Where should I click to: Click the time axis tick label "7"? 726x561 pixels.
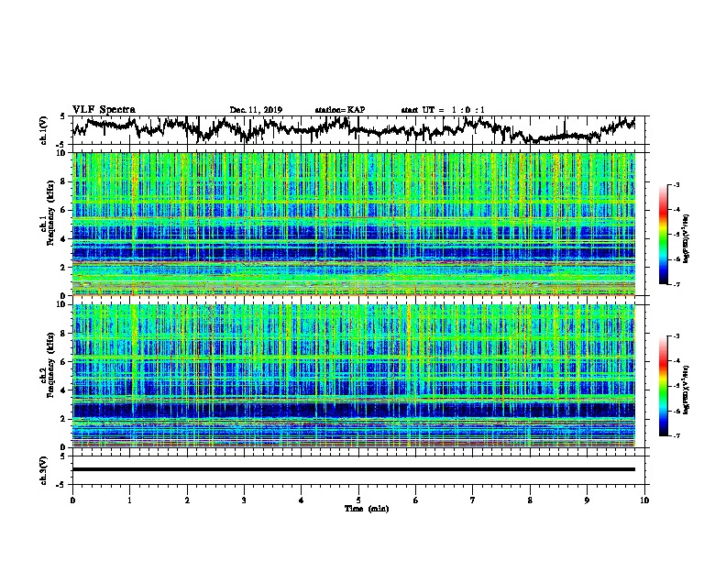pyautogui.click(x=473, y=500)
